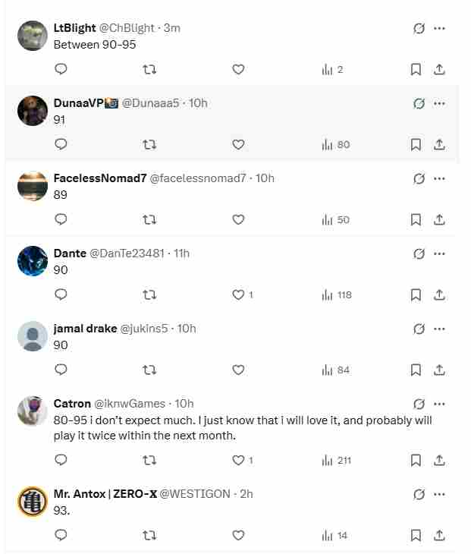Retweet DunaaVP's '91' reply

tap(149, 144)
